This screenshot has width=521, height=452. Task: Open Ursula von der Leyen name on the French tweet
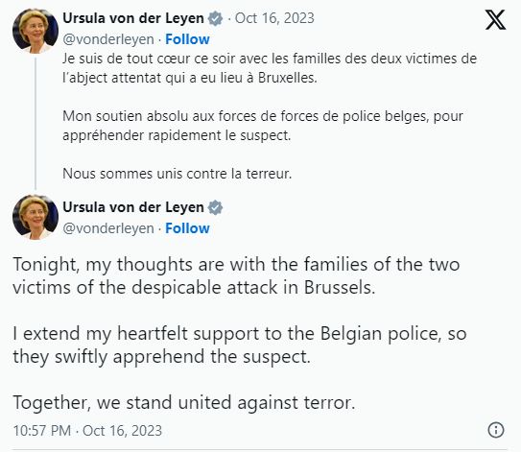[x=133, y=18]
